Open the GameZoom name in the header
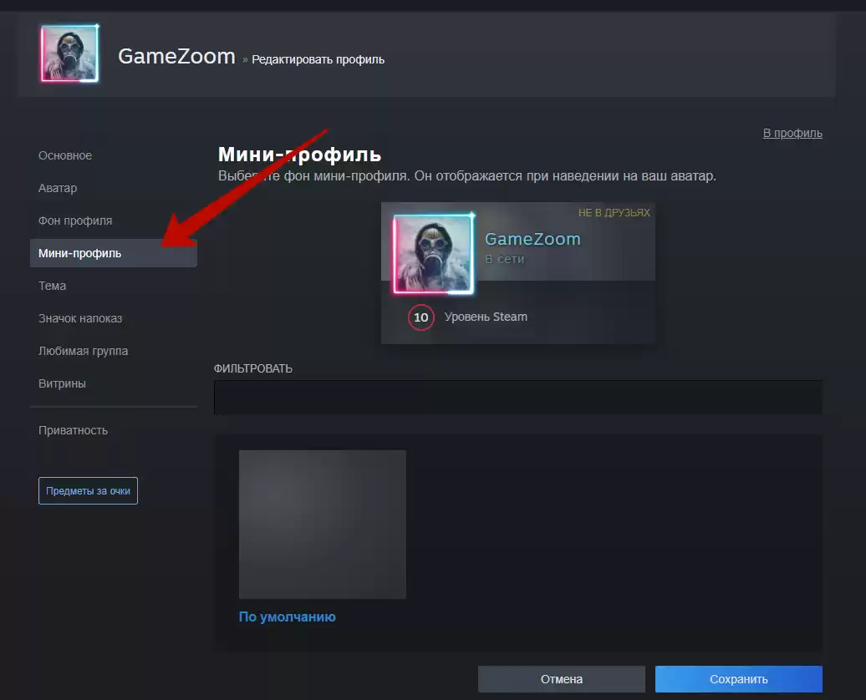This screenshot has height=700, width=866. click(176, 56)
